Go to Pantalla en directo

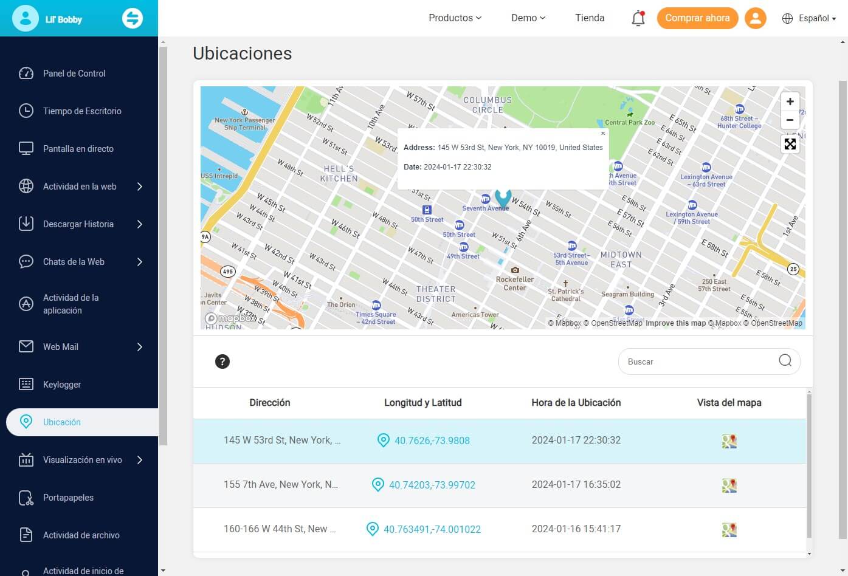(79, 149)
